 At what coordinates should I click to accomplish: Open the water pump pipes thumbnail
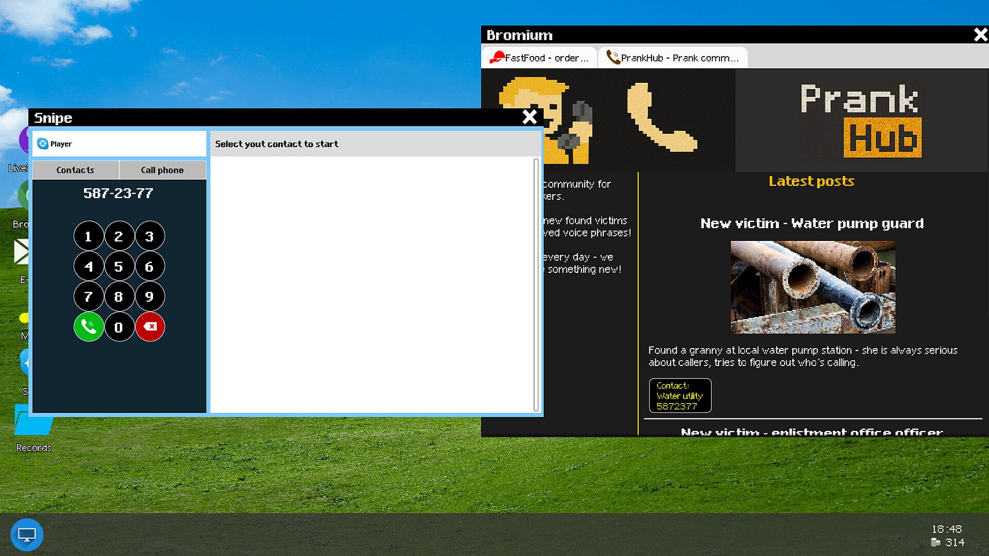pyautogui.click(x=813, y=287)
